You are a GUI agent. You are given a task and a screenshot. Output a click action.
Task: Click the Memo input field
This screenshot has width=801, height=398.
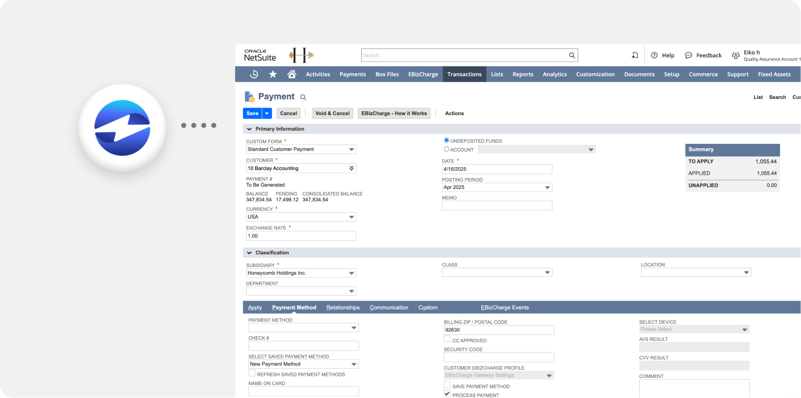(x=497, y=205)
